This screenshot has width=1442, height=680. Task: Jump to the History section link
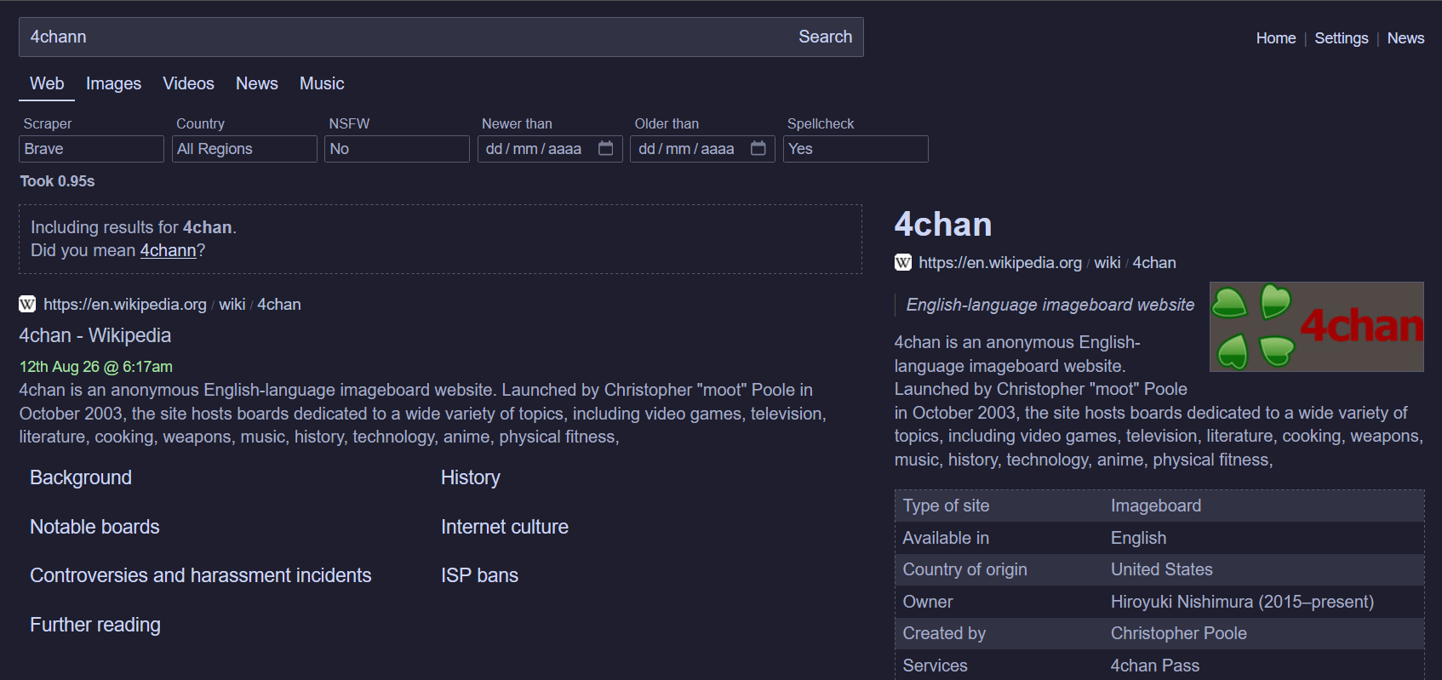click(471, 477)
